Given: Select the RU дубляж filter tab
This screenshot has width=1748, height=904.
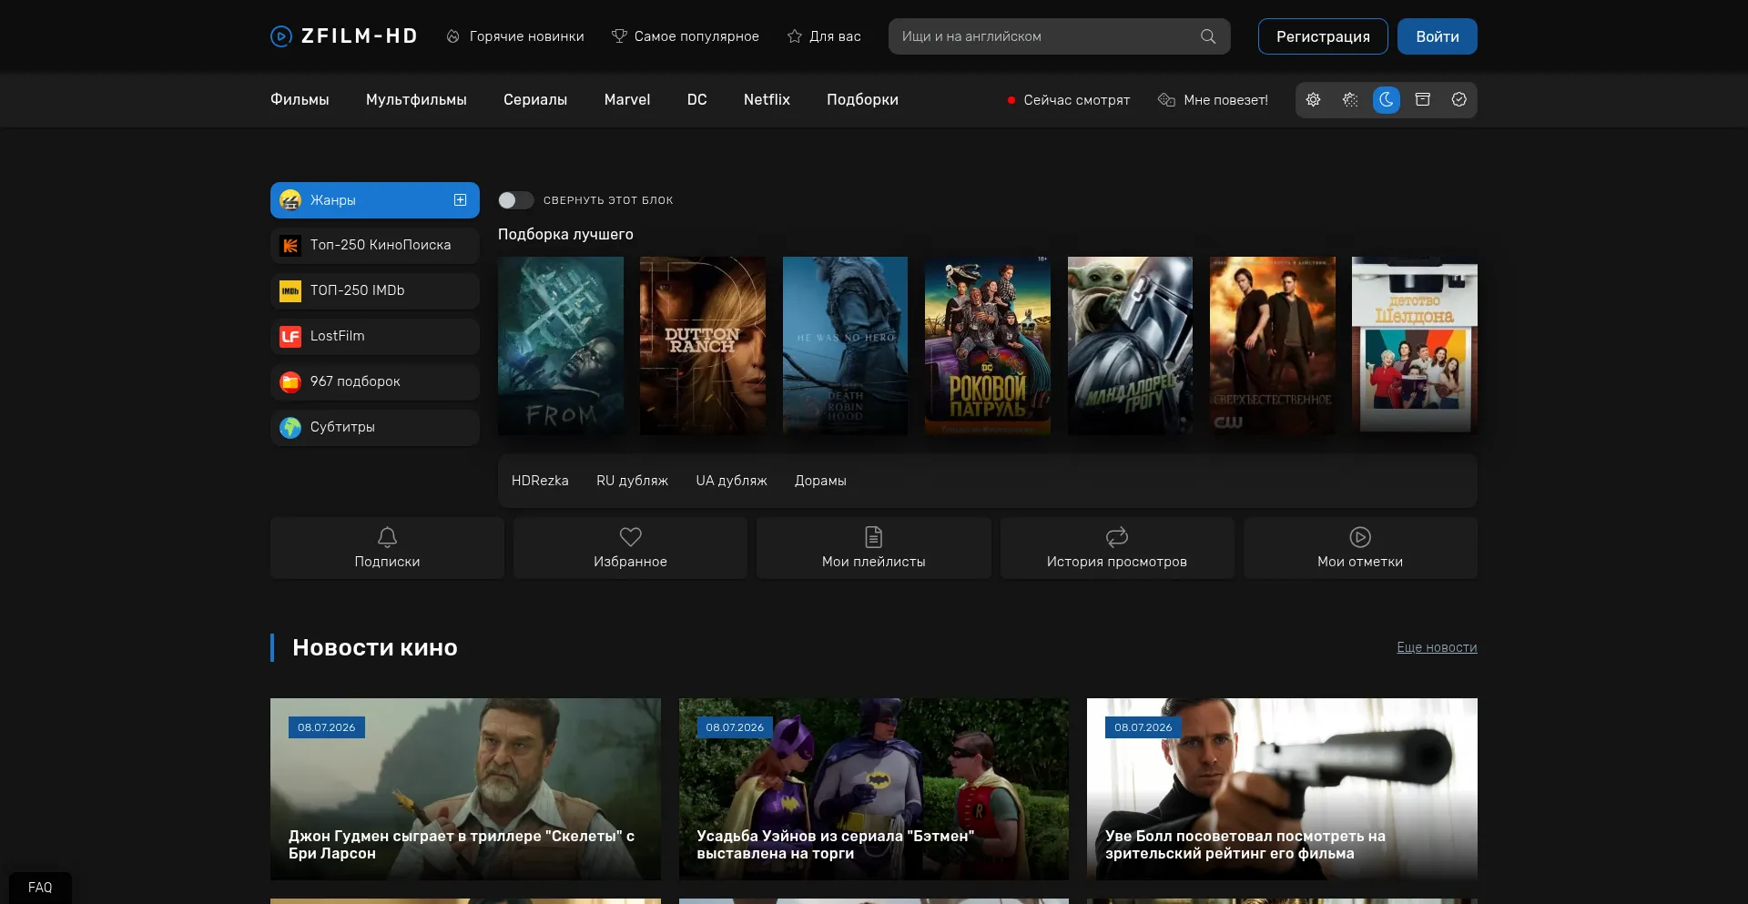Looking at the screenshot, I should [x=632, y=481].
